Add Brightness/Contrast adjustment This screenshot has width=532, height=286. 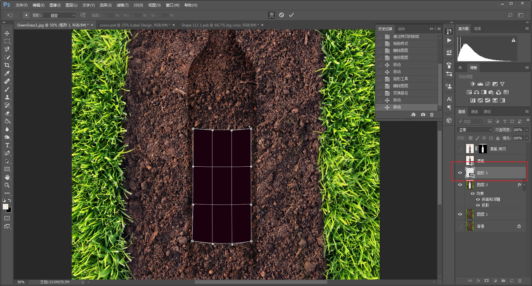tap(473, 84)
